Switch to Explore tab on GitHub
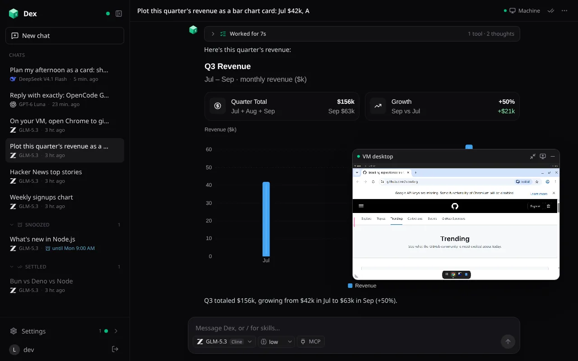The height and width of the screenshot is (361, 578). click(366, 219)
